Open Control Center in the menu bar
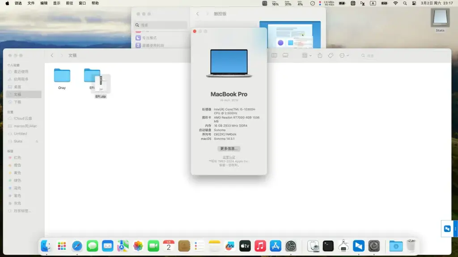The height and width of the screenshot is (257, 458). tap(414, 3)
